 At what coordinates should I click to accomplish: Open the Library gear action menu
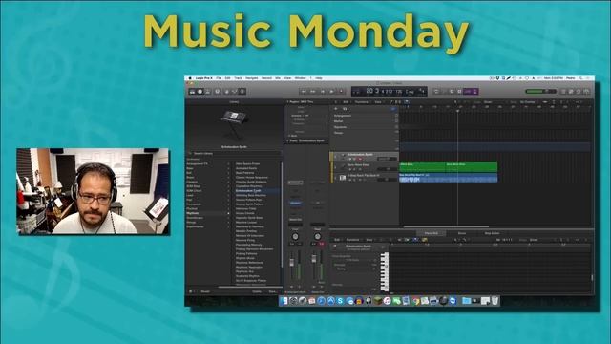[191, 291]
